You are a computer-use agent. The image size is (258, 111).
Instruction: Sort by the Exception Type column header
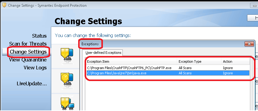pyautogui.click(x=199, y=61)
